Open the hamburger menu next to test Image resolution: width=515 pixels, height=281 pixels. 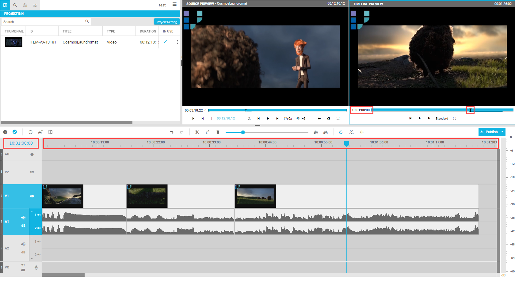coord(174,4)
